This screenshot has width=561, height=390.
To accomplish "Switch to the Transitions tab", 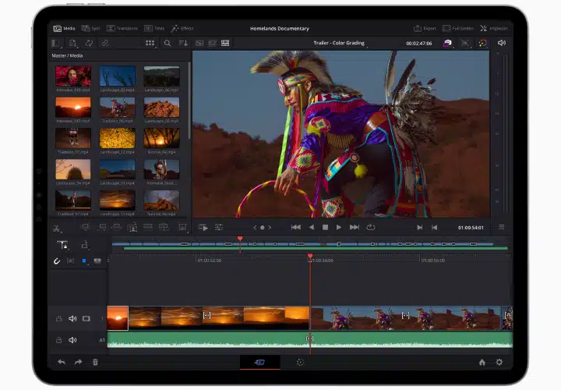I will pyautogui.click(x=122, y=28).
